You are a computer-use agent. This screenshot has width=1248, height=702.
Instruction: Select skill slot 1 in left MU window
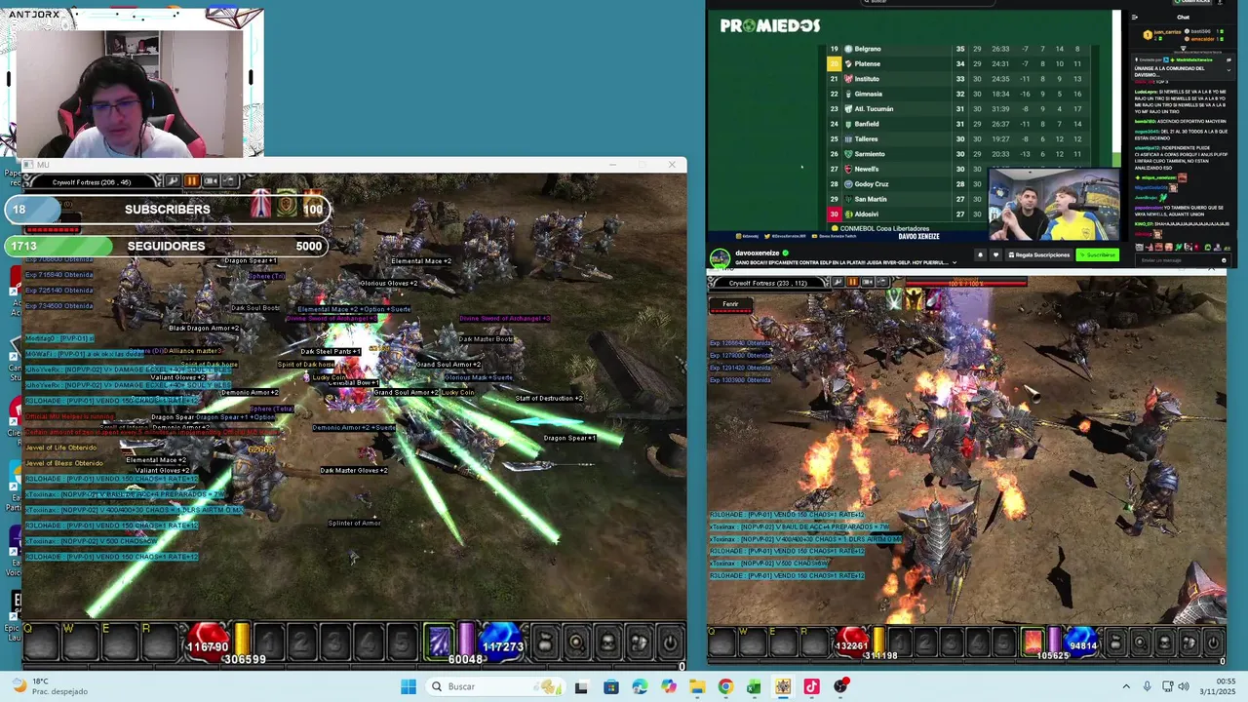coord(269,643)
